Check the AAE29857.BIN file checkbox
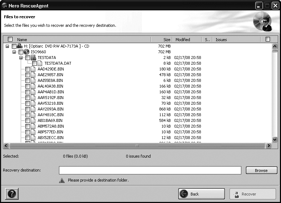281x203 pixels. [x=28, y=75]
